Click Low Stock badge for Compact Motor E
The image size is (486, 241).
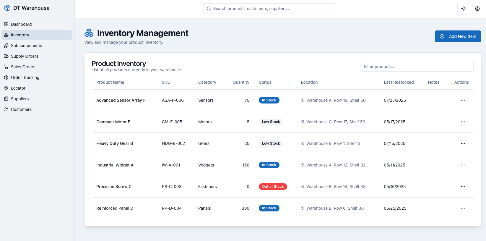[271, 122]
